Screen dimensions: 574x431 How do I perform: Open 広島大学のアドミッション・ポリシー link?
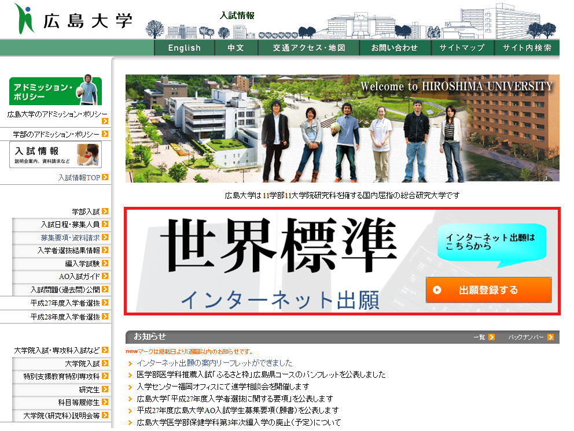(x=57, y=114)
